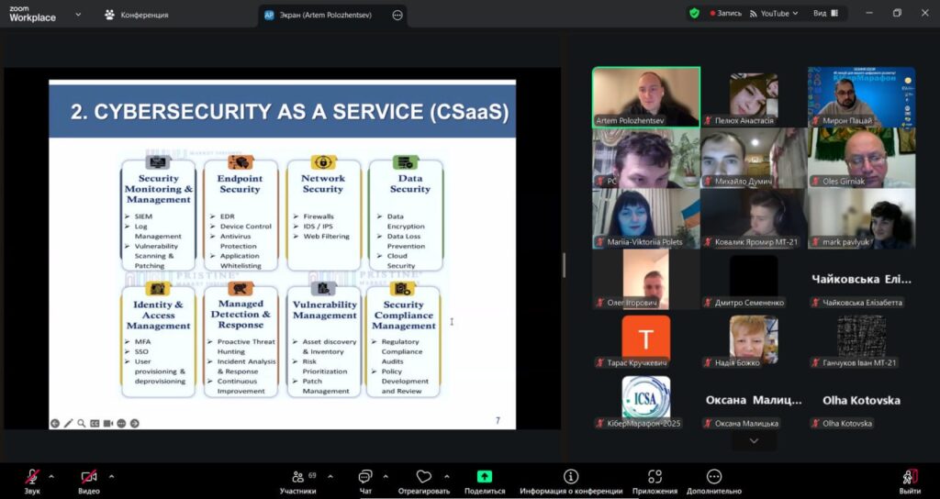
Task: Expand video options arrow beside Видео
Action: 111,476
